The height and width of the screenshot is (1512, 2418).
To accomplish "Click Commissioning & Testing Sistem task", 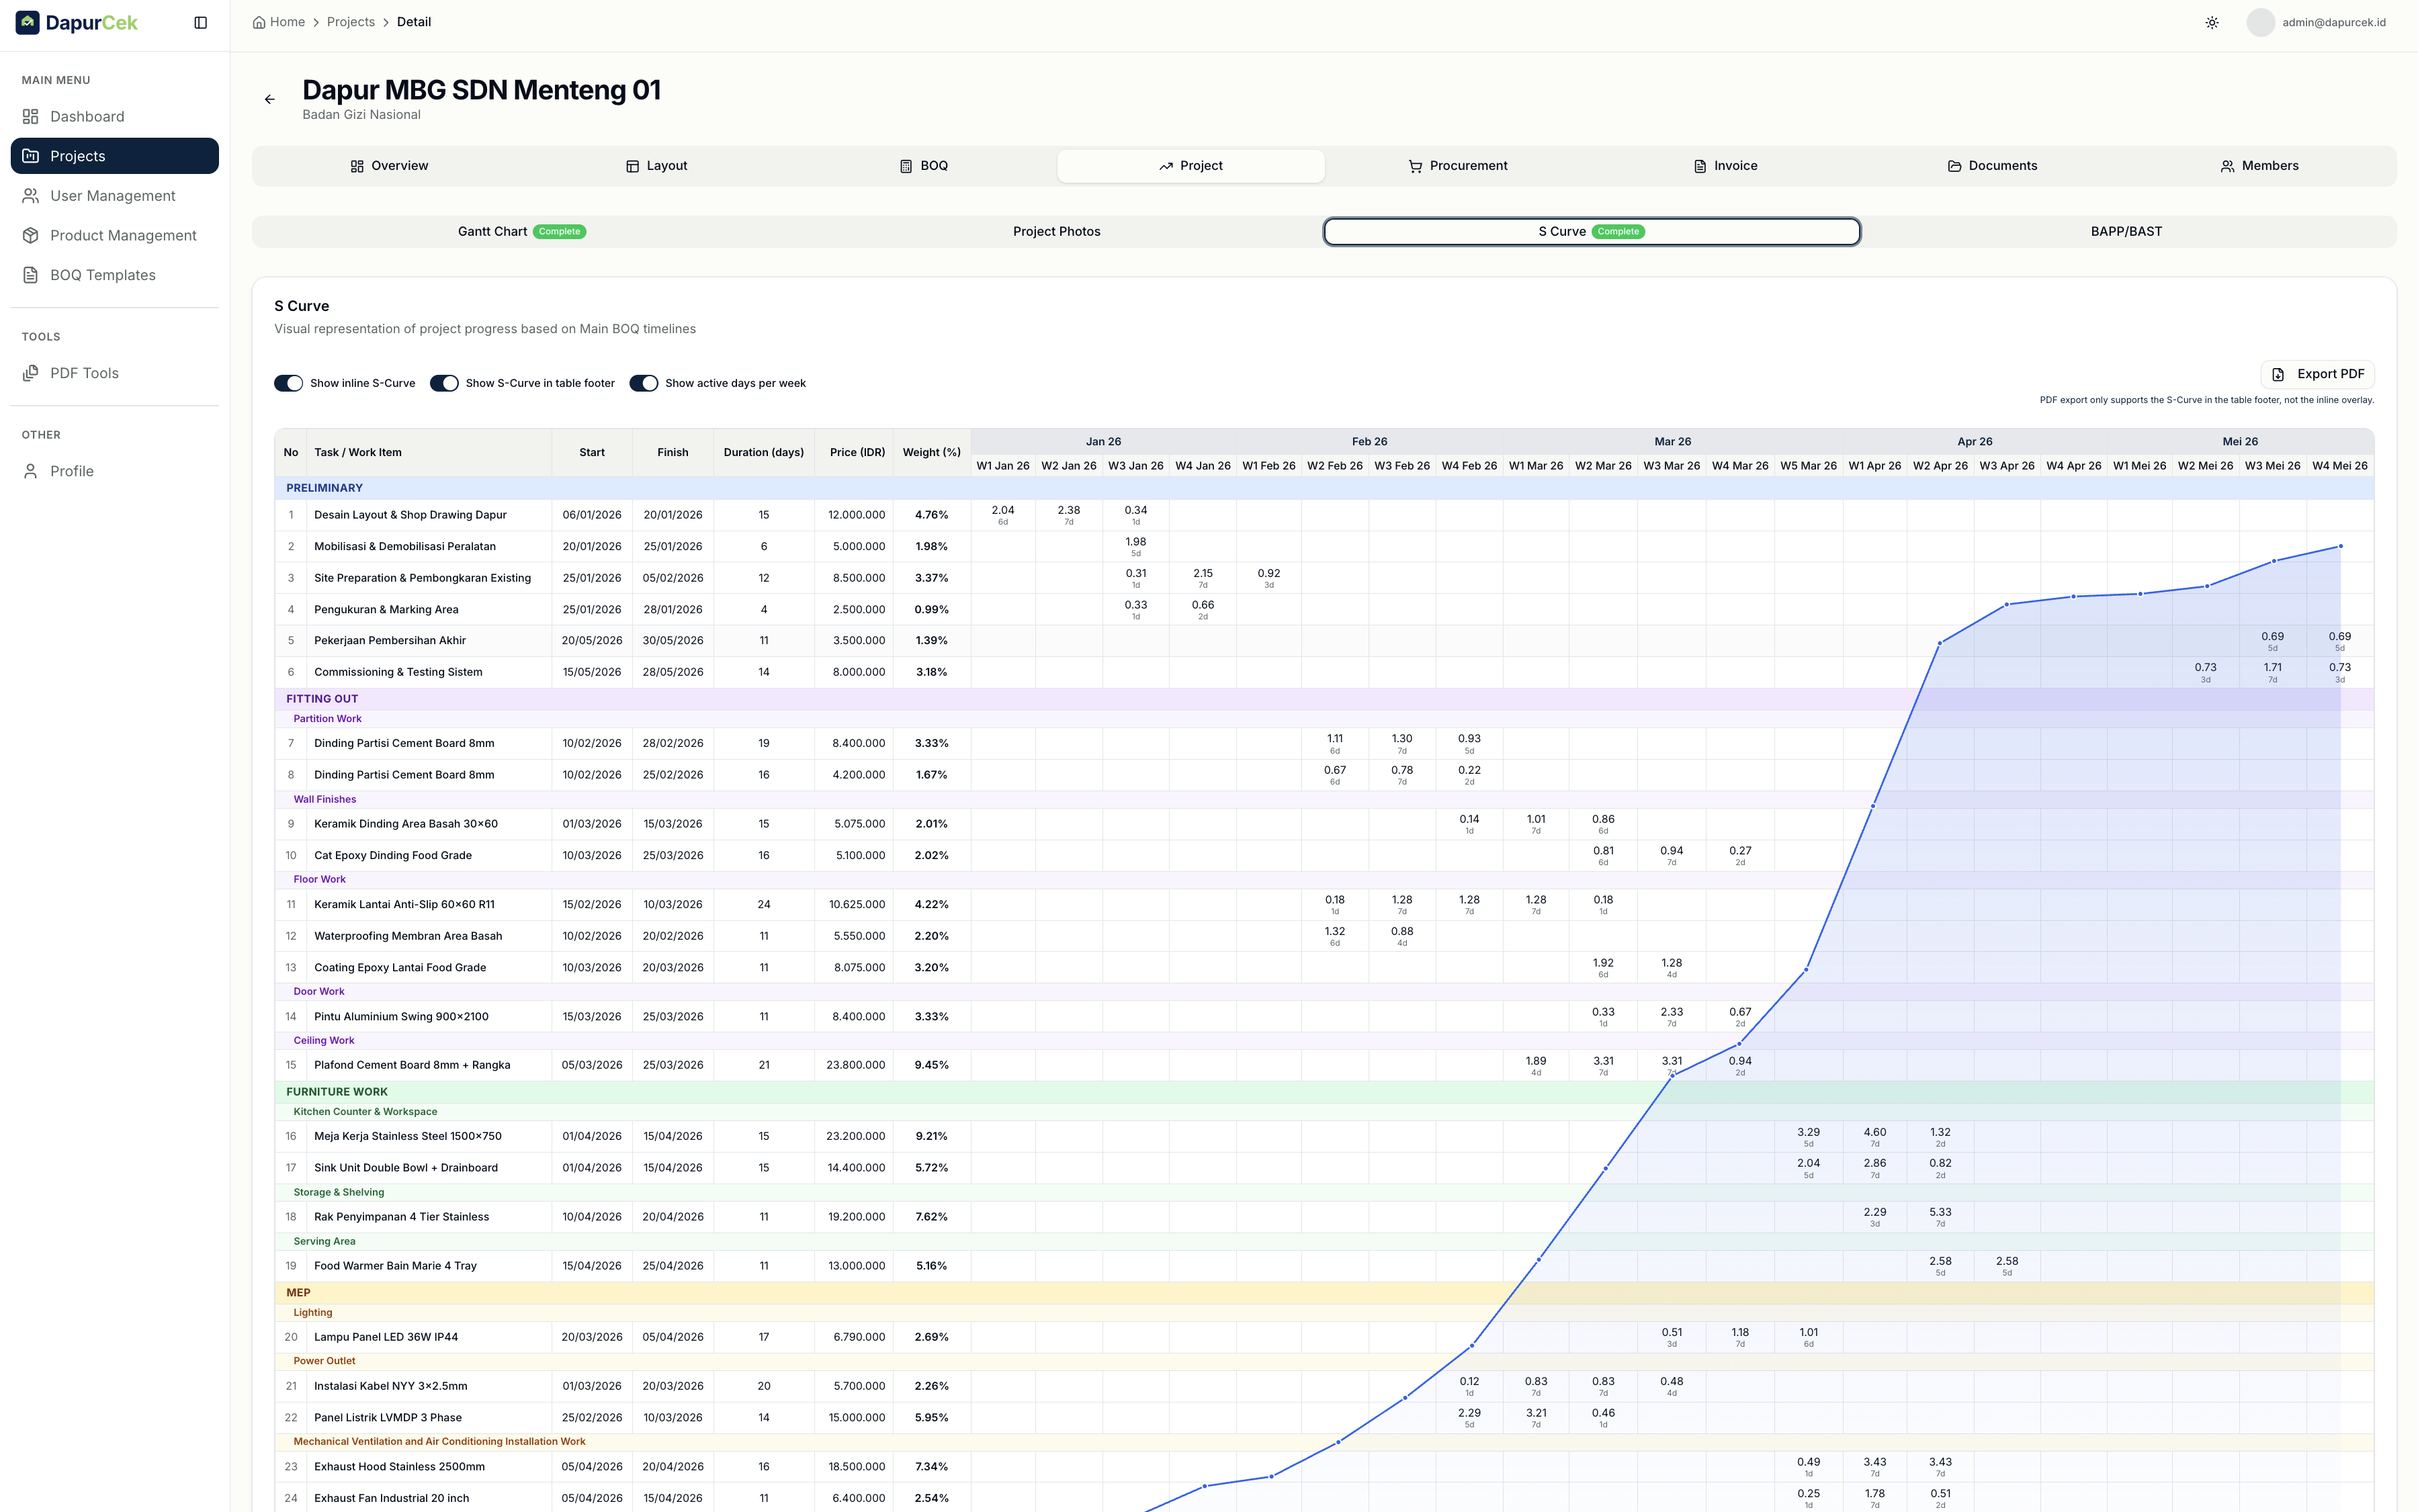I will click(x=398, y=672).
